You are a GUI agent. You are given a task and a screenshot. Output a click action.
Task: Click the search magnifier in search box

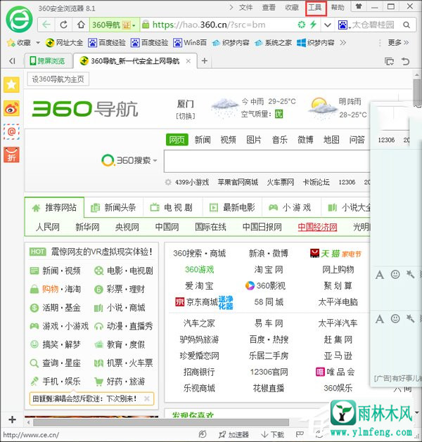(x=407, y=25)
